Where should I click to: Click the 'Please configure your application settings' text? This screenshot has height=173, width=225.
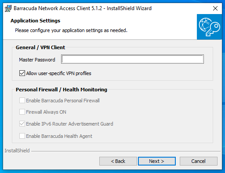pyautogui.click(x=71, y=30)
